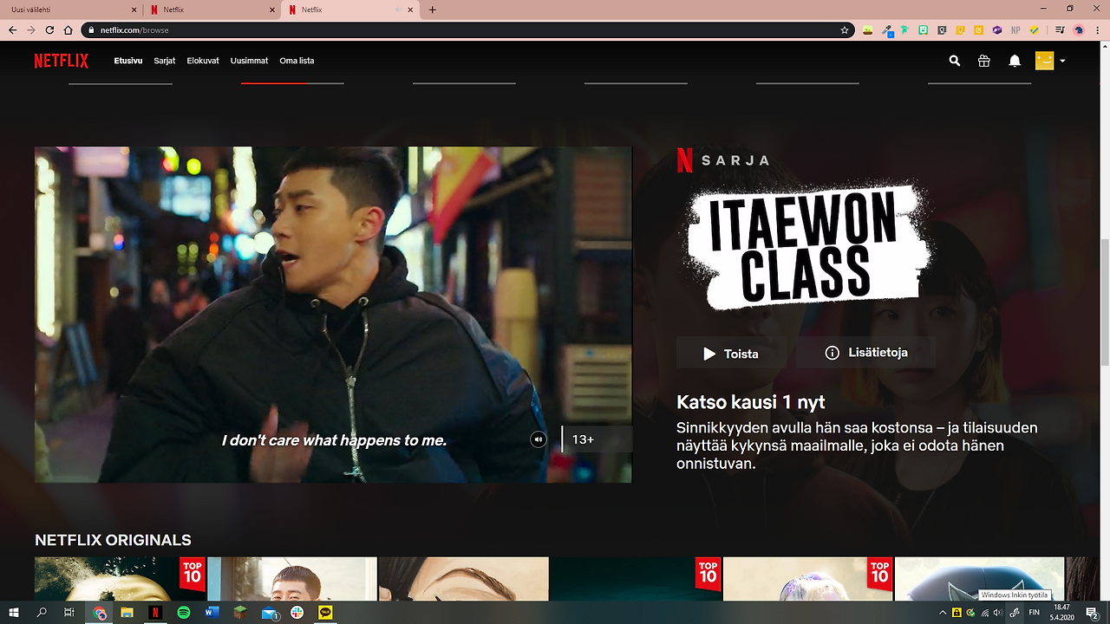Open the Windows Action Center

(x=1093, y=614)
